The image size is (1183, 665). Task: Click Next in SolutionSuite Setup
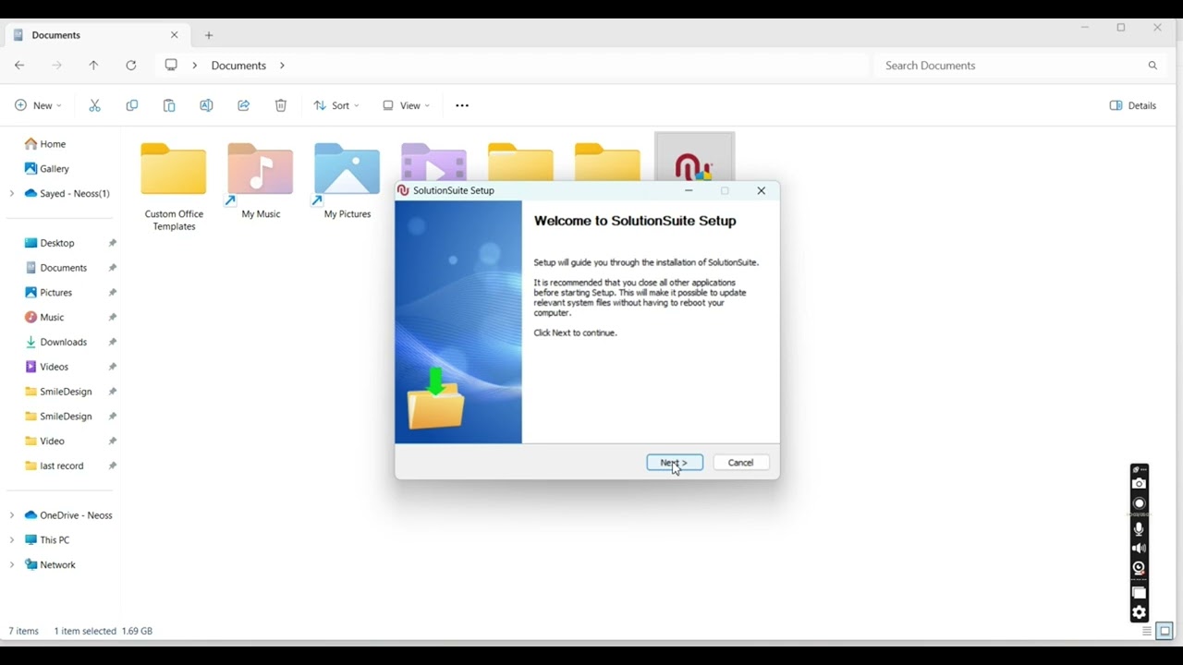click(675, 463)
